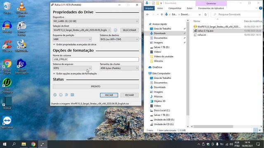Open the Explorer help question mark icon

coord(261,8)
